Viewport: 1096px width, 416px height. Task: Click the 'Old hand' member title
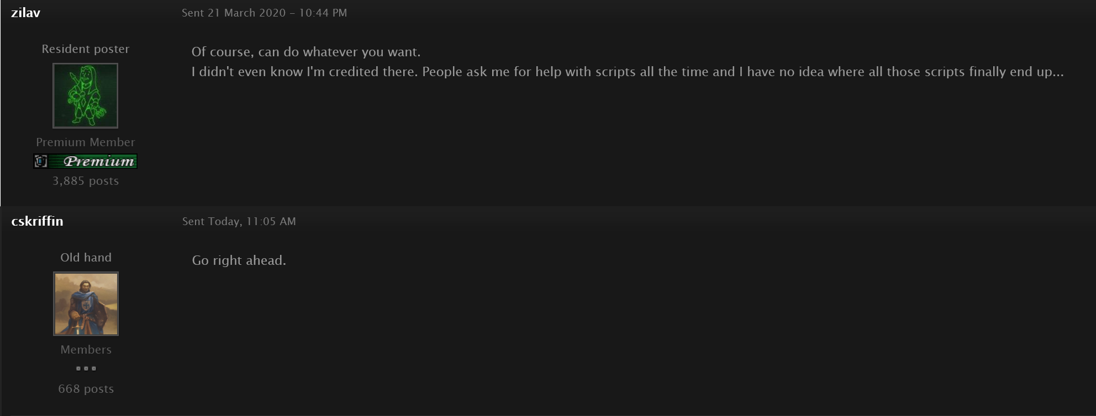[x=86, y=258]
